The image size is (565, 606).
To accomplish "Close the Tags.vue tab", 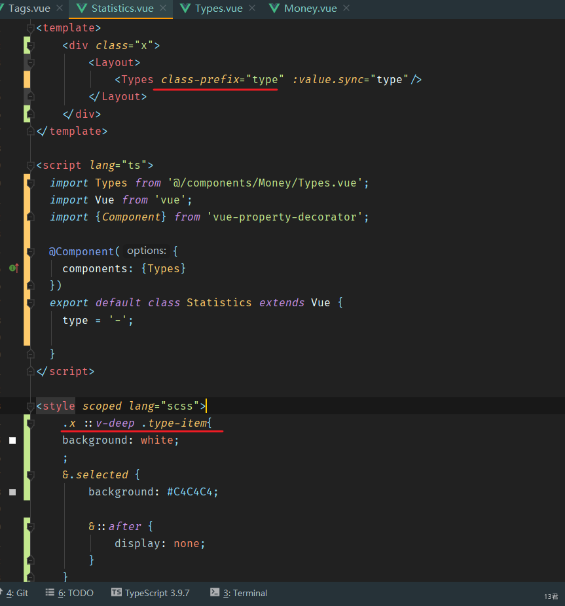I will click(60, 8).
